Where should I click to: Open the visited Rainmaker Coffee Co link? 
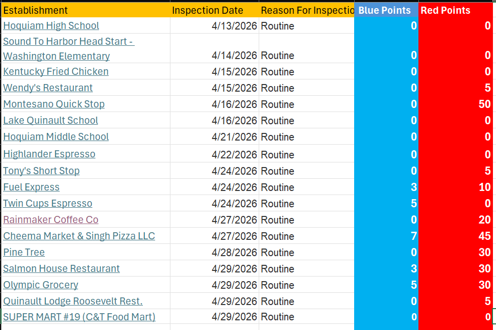pyautogui.click(x=51, y=220)
